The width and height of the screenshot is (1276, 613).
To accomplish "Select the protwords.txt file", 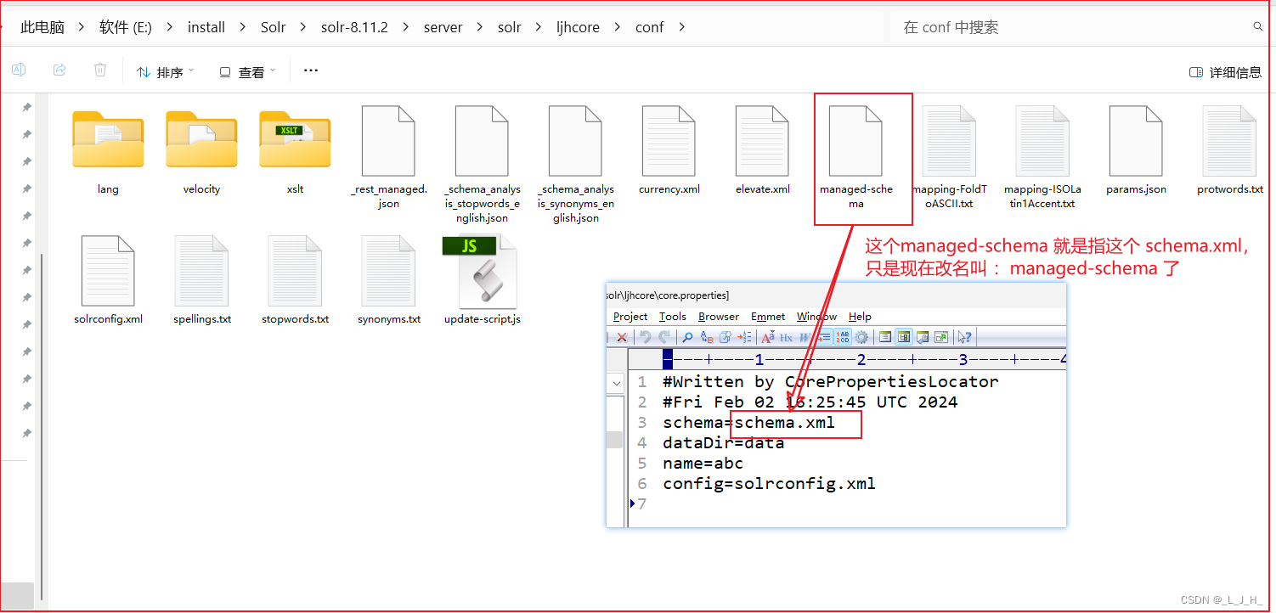I will pyautogui.click(x=1229, y=152).
